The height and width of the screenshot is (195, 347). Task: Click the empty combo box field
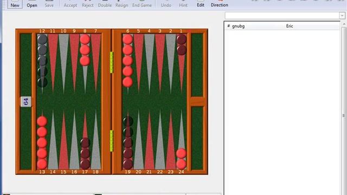click(x=282, y=16)
